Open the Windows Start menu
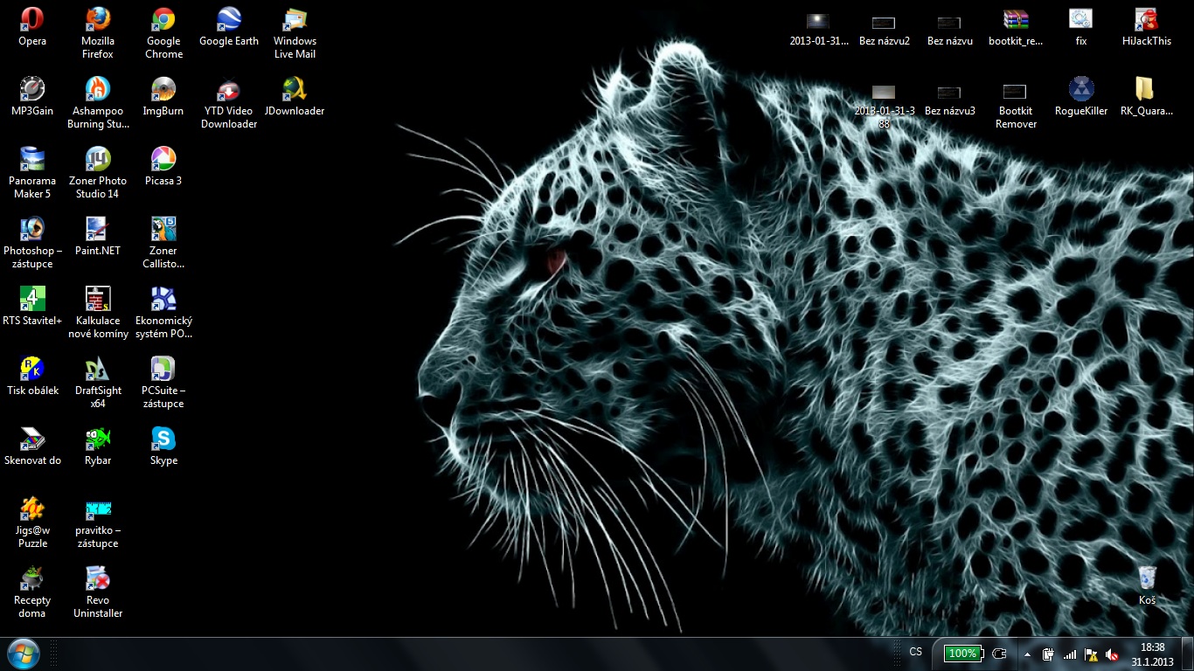This screenshot has width=1194, height=671. 24,653
